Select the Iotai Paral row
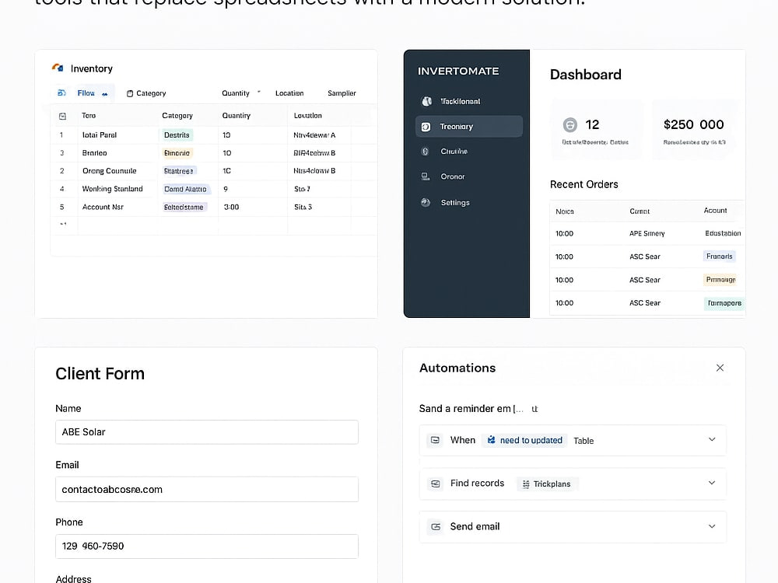 [213, 134]
